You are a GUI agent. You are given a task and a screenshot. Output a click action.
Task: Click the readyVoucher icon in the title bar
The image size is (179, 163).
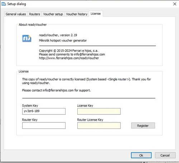[4, 4]
